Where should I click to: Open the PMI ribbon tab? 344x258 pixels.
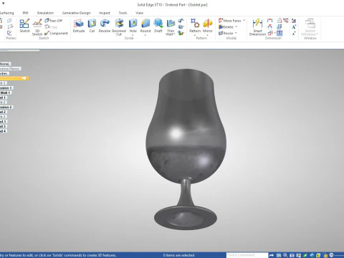click(25, 13)
